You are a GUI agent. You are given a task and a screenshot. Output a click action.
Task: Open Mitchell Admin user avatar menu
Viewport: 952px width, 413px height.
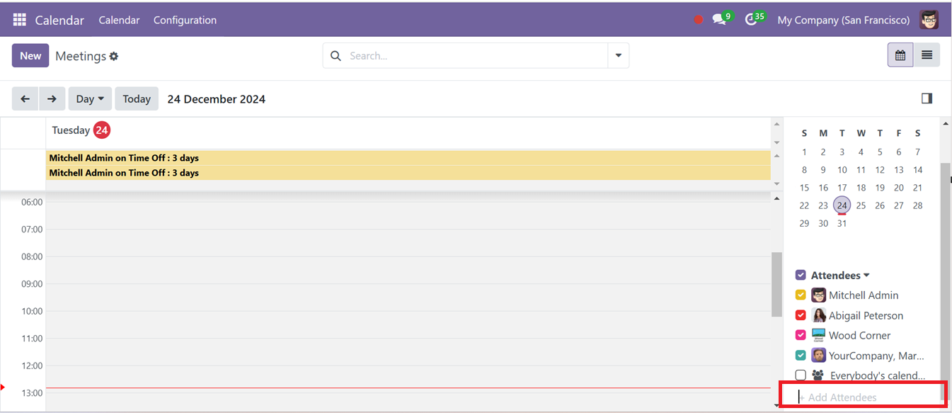(x=929, y=20)
